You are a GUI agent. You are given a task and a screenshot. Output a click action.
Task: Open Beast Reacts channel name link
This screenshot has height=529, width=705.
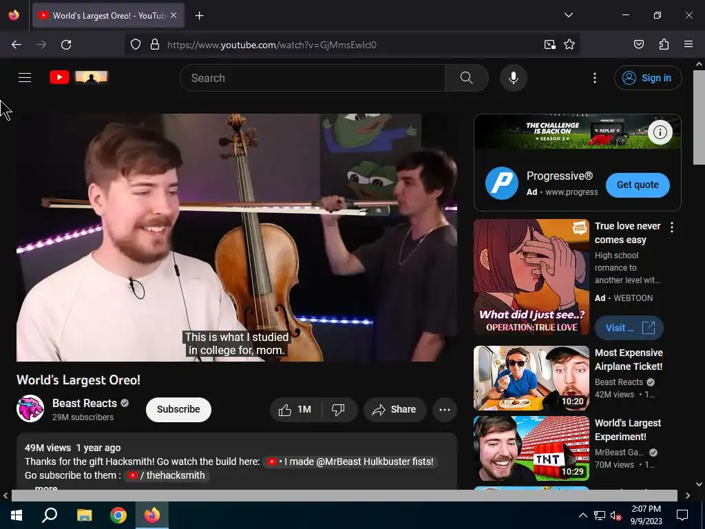85,403
